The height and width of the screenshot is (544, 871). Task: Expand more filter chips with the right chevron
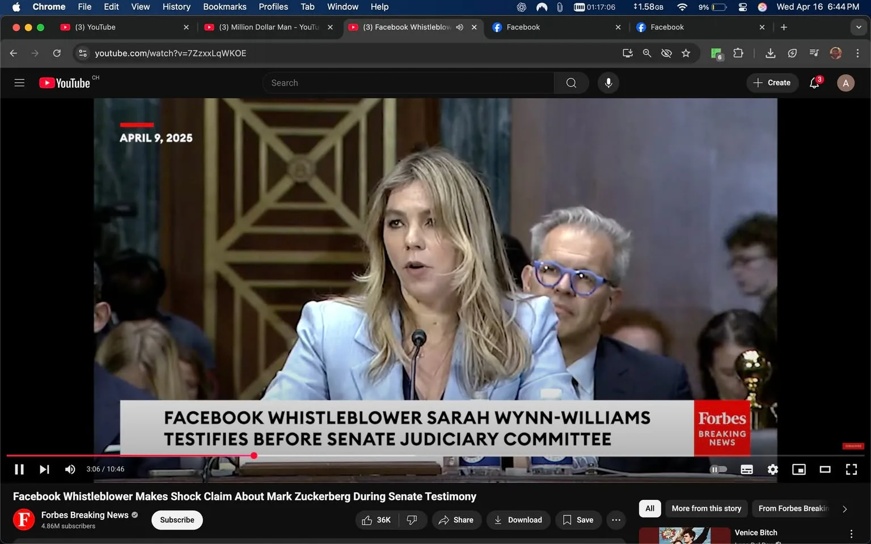845,509
